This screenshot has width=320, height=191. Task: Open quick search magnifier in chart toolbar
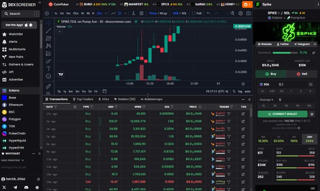click(x=232, y=13)
